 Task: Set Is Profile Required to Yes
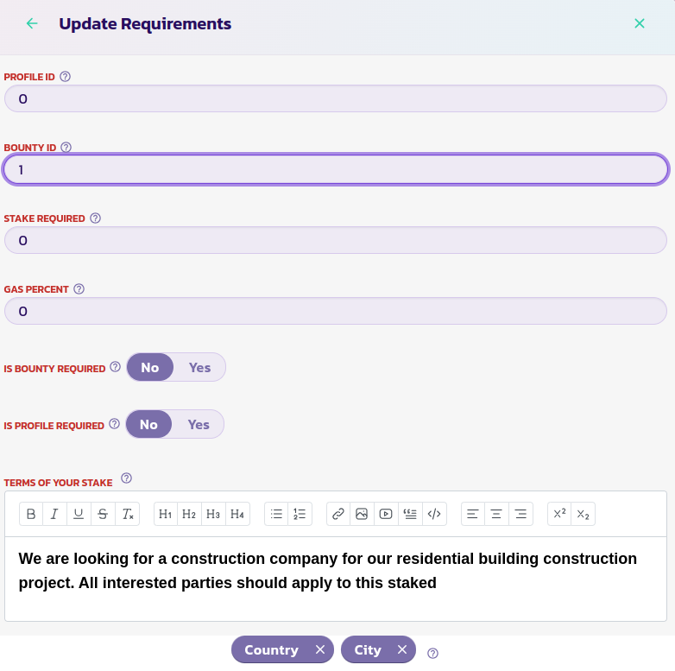[199, 424]
